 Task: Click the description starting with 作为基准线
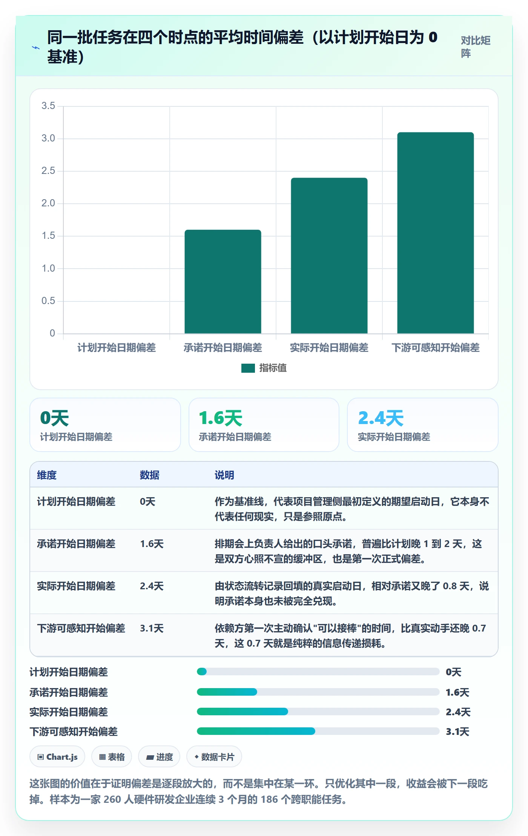tap(352, 509)
